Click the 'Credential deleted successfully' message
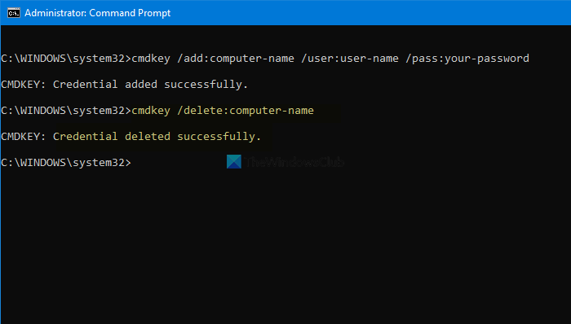571x324 pixels. (x=157, y=137)
